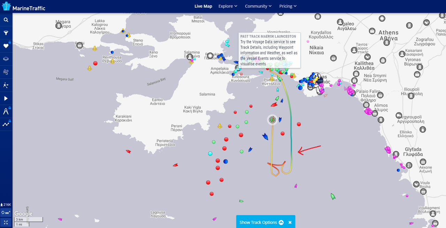Open the port icon beside Alimos coast

(375, 113)
